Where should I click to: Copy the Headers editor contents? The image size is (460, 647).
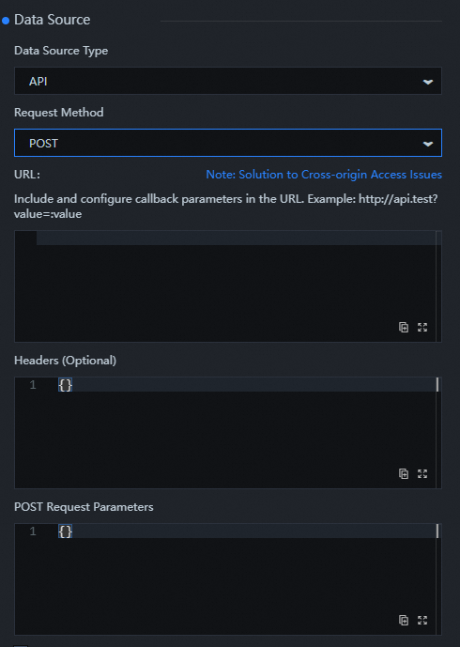point(404,473)
